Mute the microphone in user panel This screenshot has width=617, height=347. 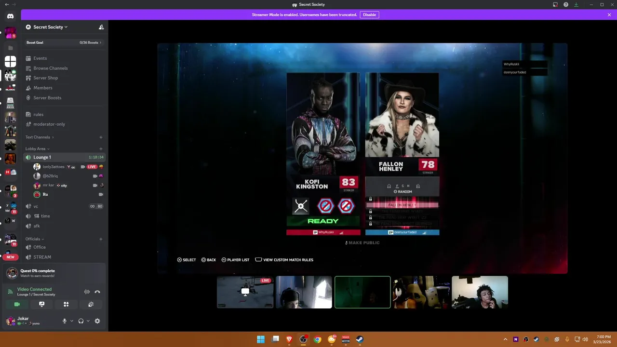pos(64,321)
